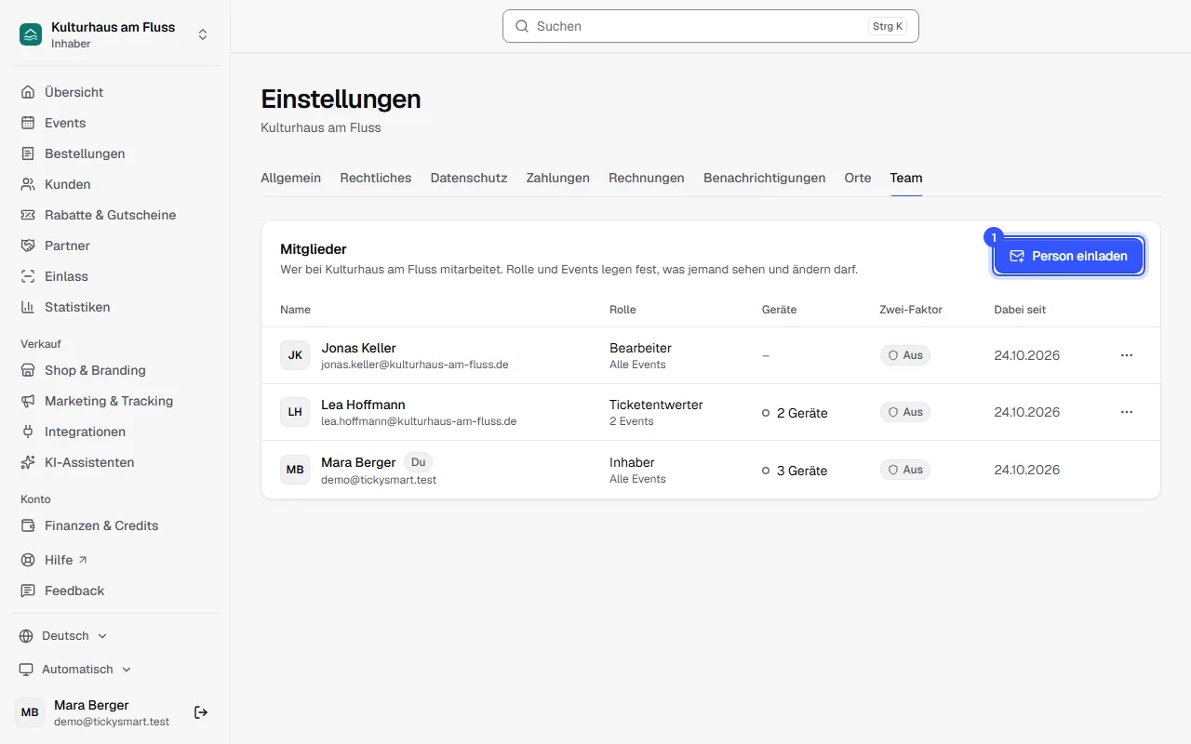Click the 'Du' badge beside Mara Berger

418,462
